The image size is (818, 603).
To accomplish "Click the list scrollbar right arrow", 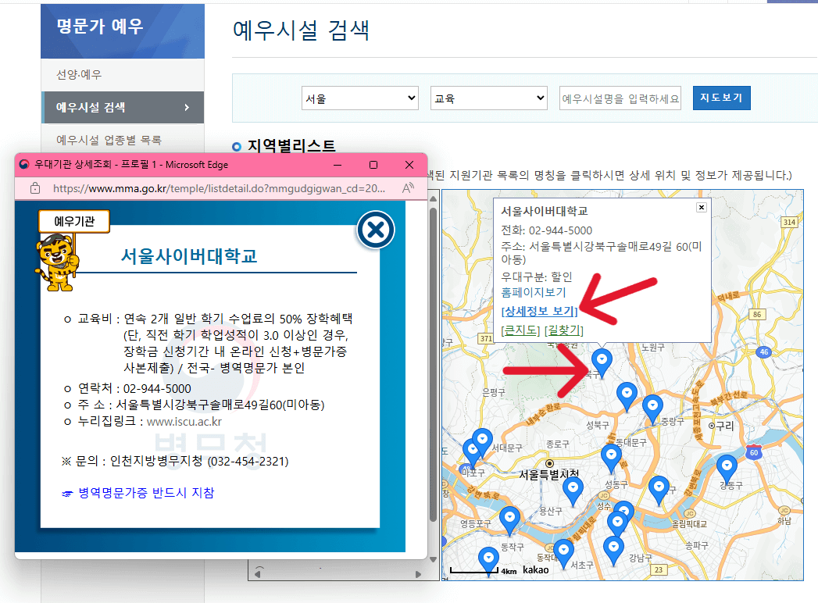I will (x=418, y=574).
